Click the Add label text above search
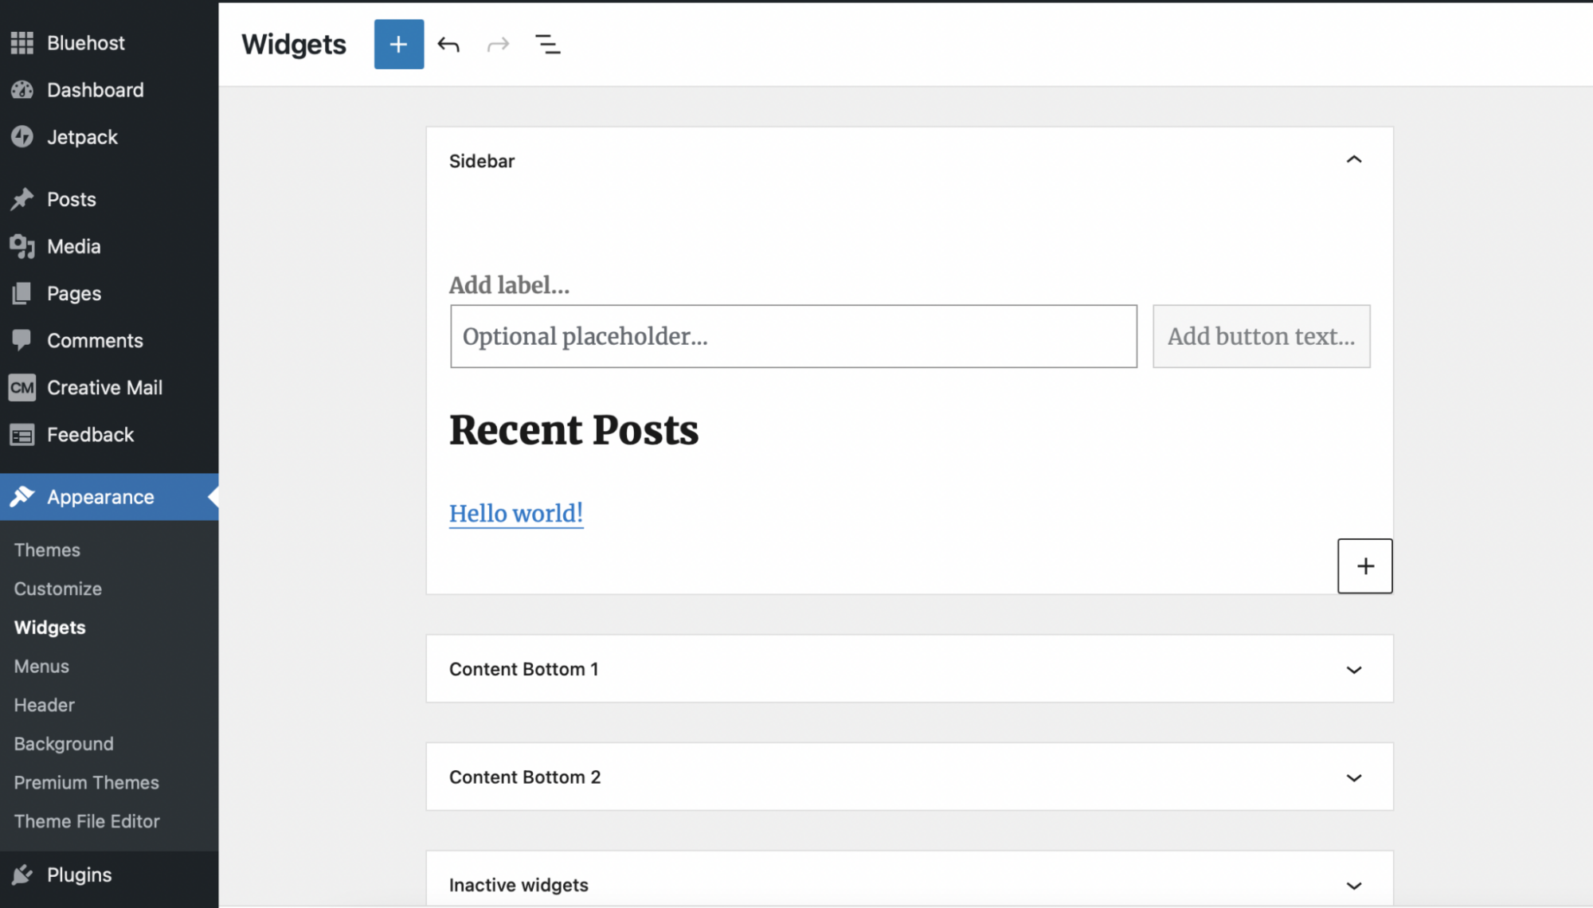 510,285
